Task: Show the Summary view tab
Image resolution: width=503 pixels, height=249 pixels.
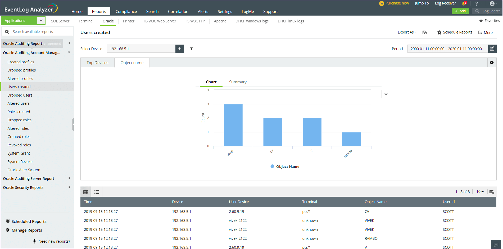Action: [238, 82]
